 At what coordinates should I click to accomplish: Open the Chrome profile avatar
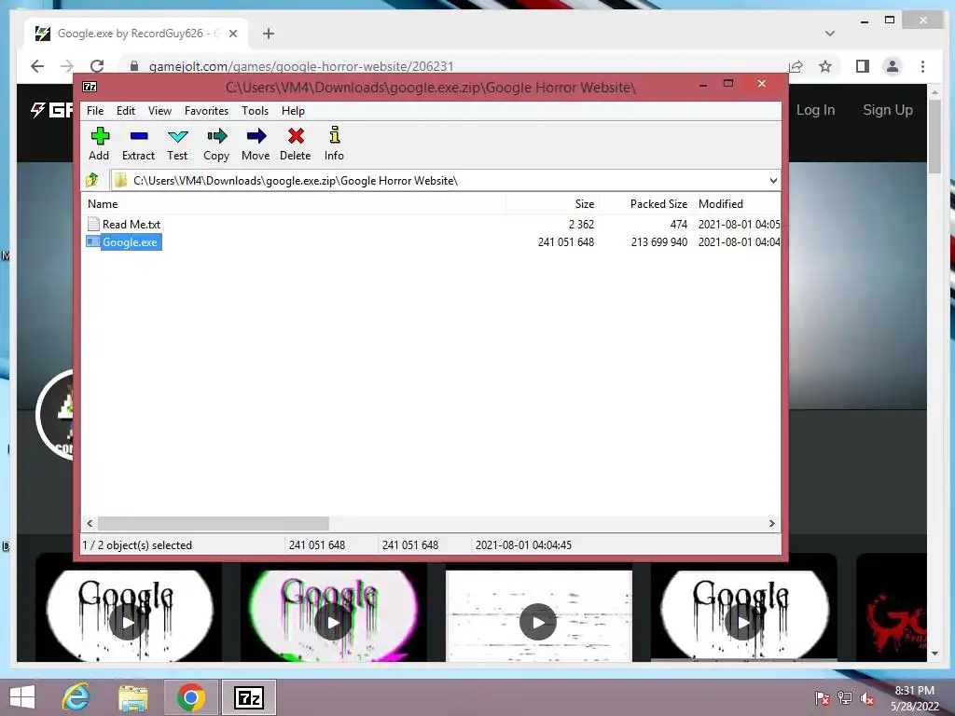click(893, 66)
